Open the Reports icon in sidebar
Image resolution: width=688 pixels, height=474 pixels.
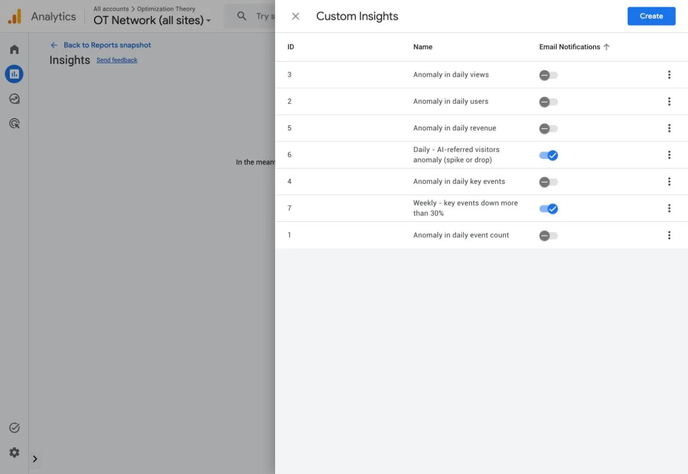click(14, 74)
